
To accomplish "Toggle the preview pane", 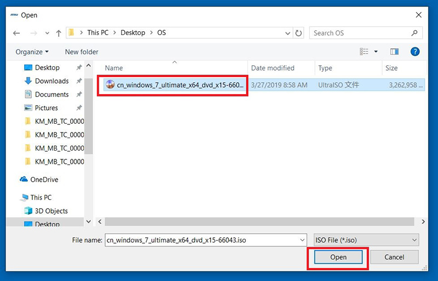I will [394, 51].
